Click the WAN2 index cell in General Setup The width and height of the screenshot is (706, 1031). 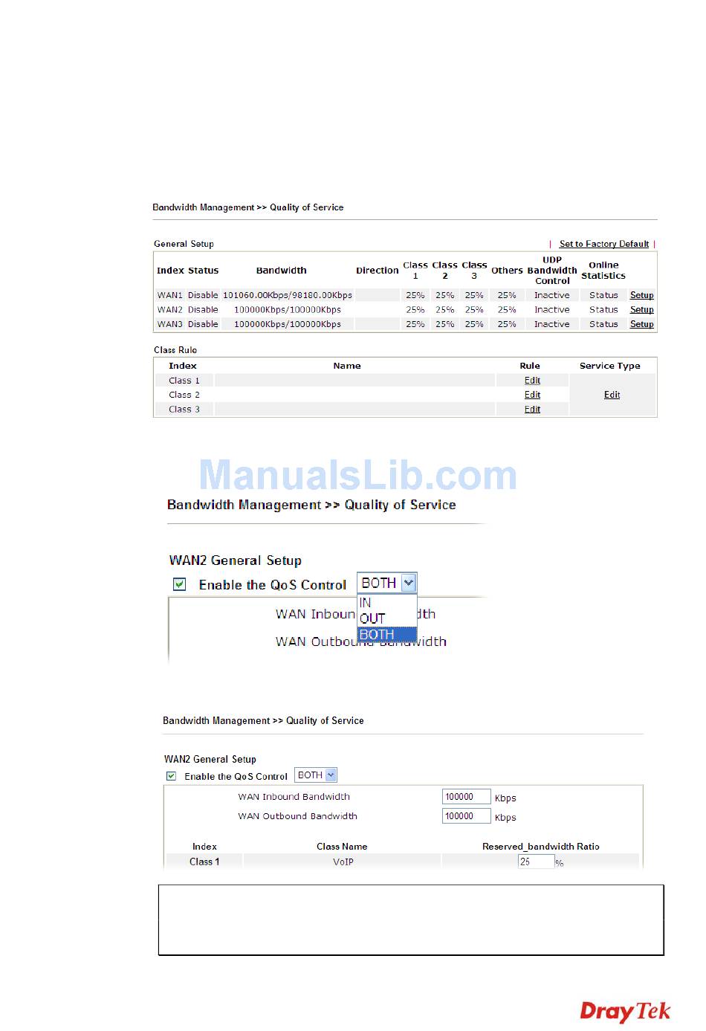pyautogui.click(x=169, y=310)
